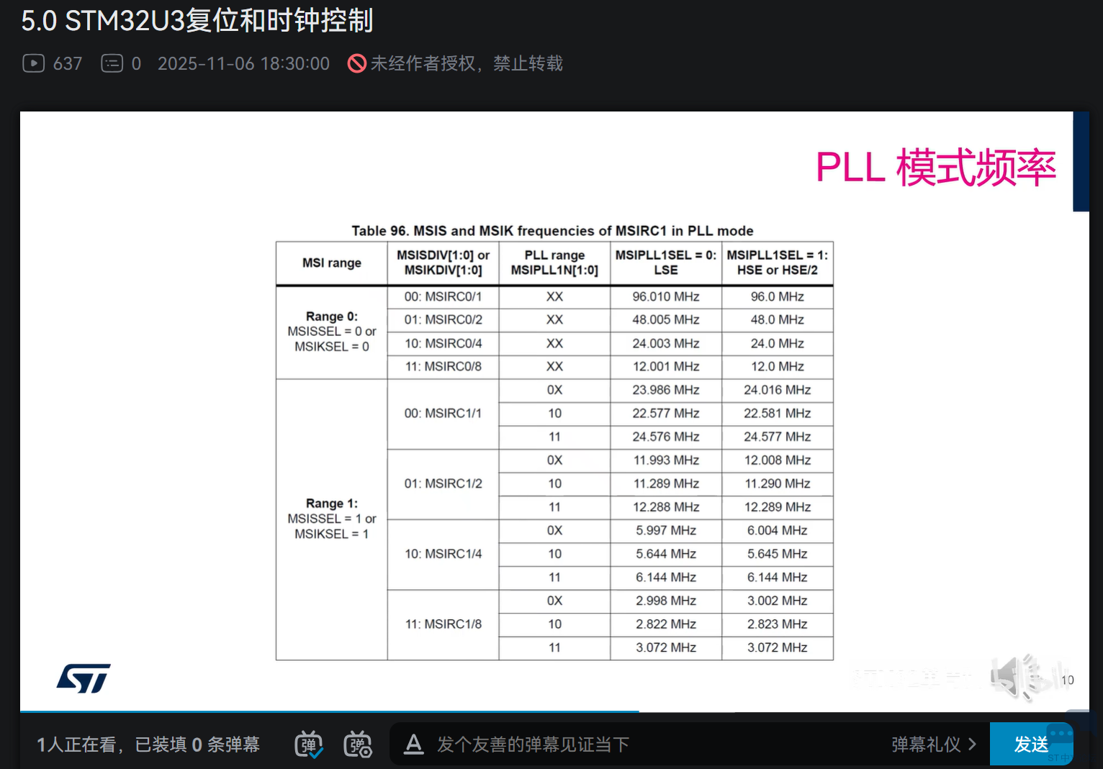Click the 00: MSIRC0/1 cell

coord(444,297)
